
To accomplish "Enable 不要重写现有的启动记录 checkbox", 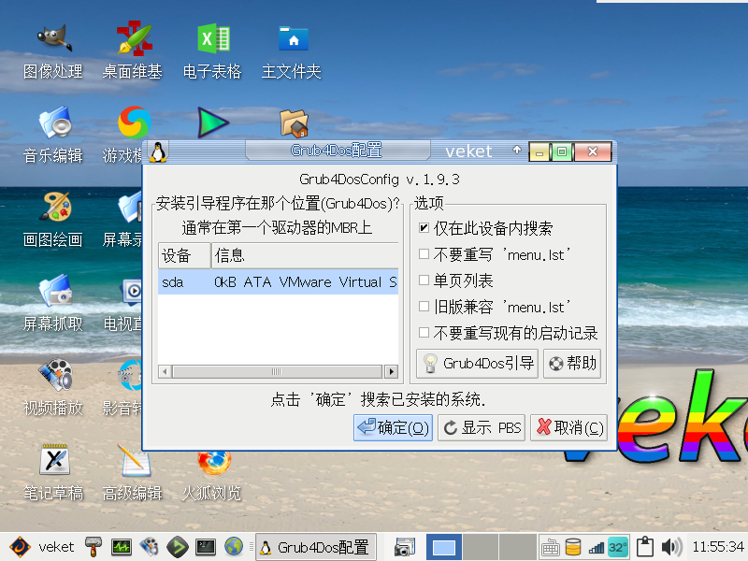I will 424,332.
